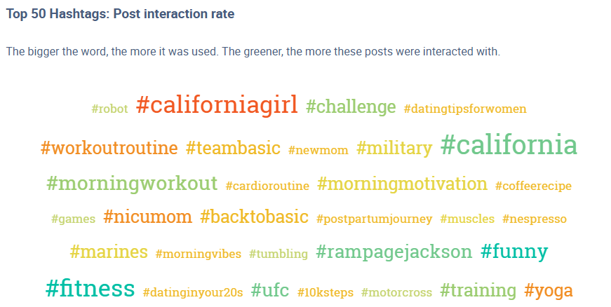The image size is (611, 307).
Task: Select the #nicumom hashtag
Action: (x=147, y=217)
